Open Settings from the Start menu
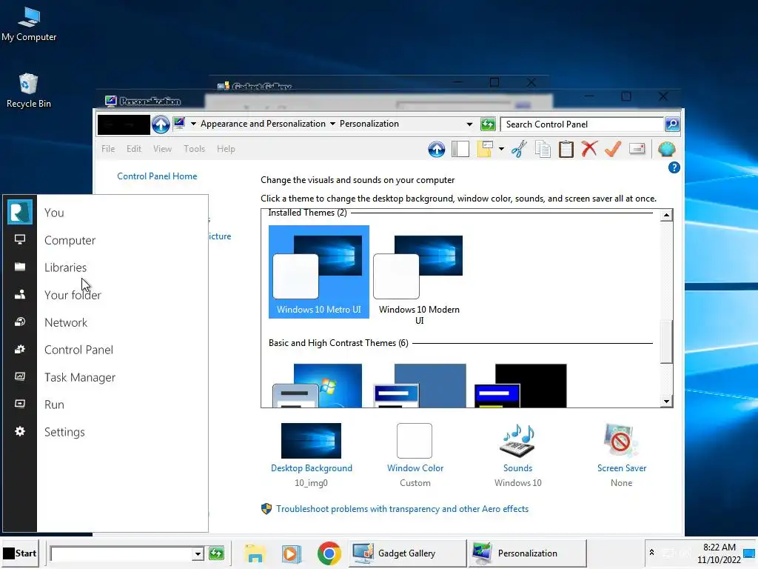This screenshot has width=758, height=569. click(65, 432)
